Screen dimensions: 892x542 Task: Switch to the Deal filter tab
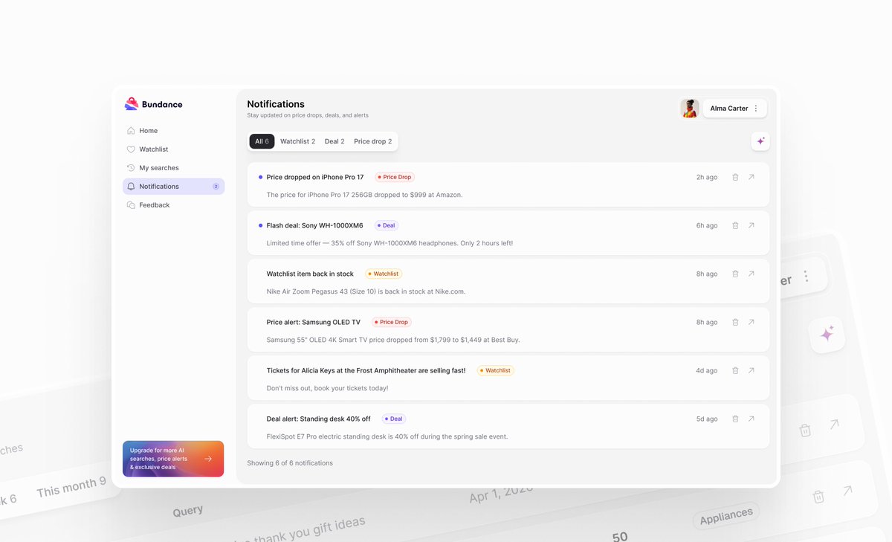click(x=334, y=141)
